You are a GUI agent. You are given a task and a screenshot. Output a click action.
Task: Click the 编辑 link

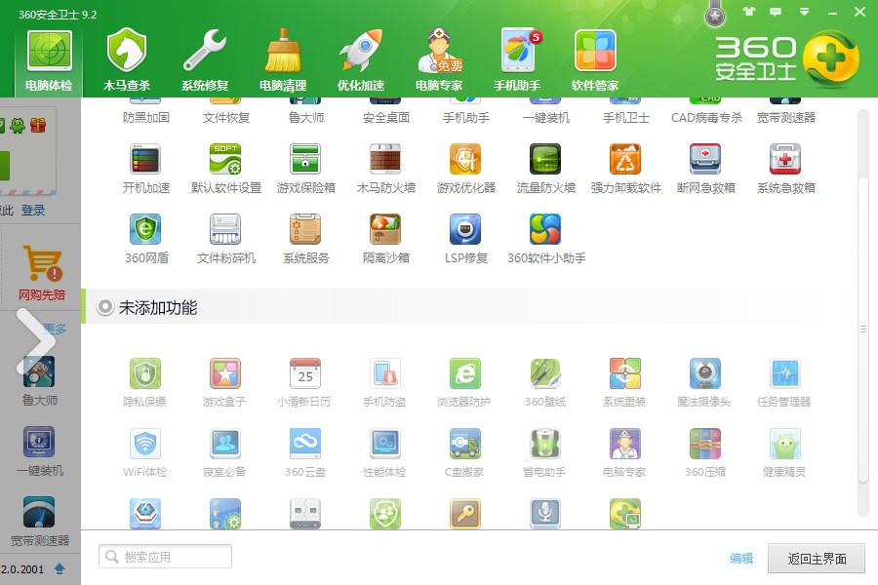coord(741,558)
